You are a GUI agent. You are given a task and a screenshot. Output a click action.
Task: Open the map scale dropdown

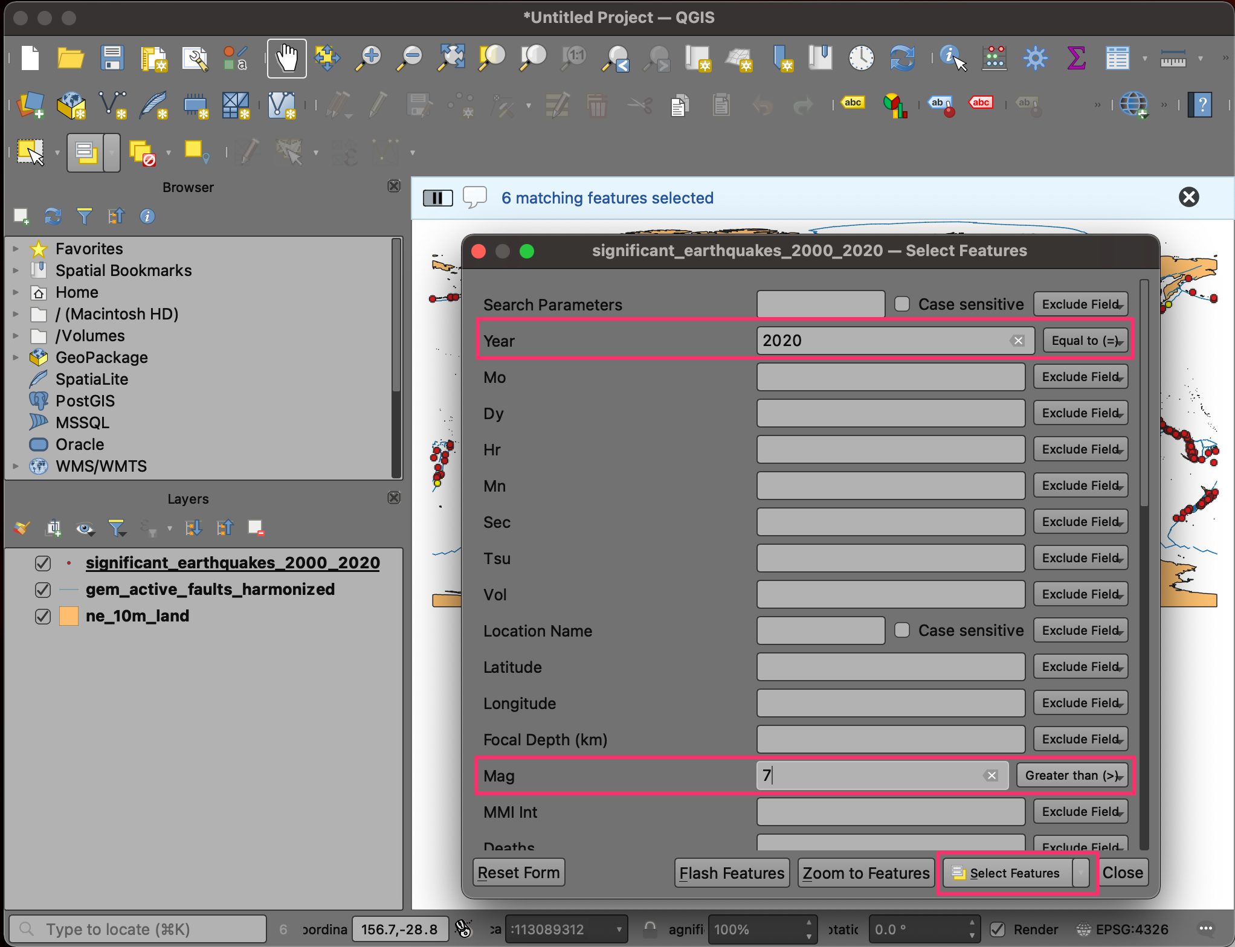619,929
